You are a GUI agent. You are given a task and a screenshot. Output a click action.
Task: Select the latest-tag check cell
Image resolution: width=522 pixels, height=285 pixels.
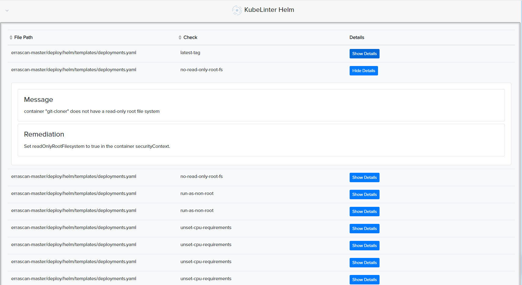point(190,53)
